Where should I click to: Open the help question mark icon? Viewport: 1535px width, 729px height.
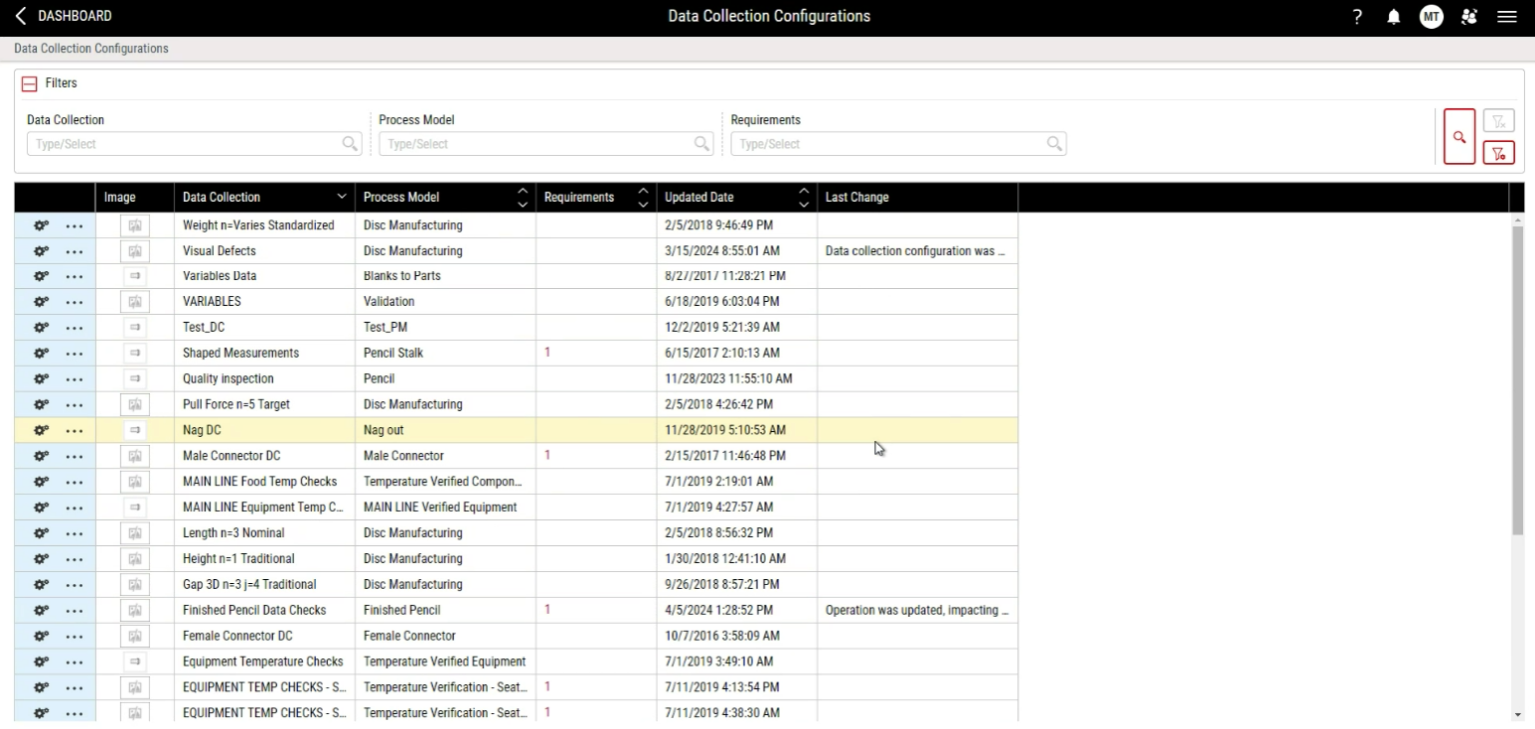pos(1357,17)
